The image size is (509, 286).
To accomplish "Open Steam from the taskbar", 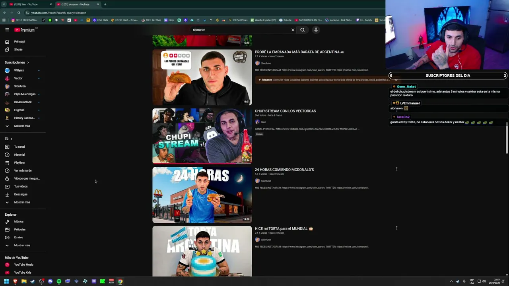I will 33,282.
